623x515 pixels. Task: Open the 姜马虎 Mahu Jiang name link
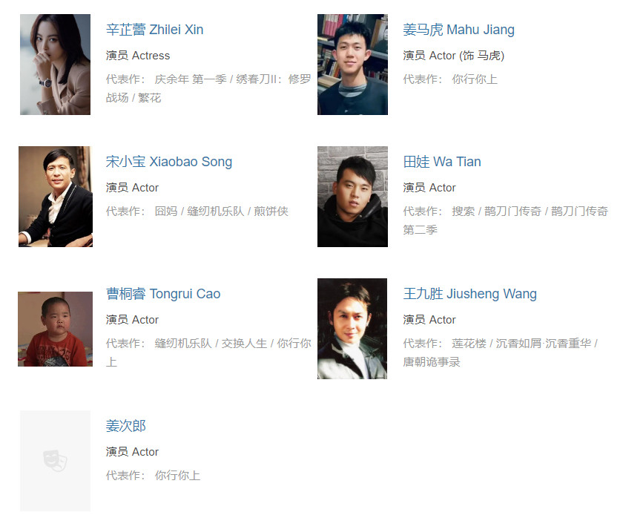458,30
